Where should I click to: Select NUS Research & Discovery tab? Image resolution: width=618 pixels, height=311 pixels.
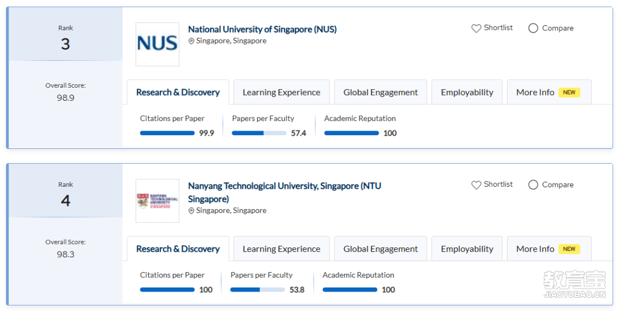178,92
